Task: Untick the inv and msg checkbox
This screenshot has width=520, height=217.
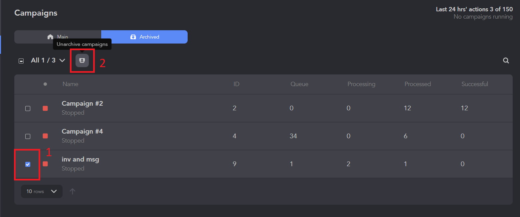Action: click(28, 164)
